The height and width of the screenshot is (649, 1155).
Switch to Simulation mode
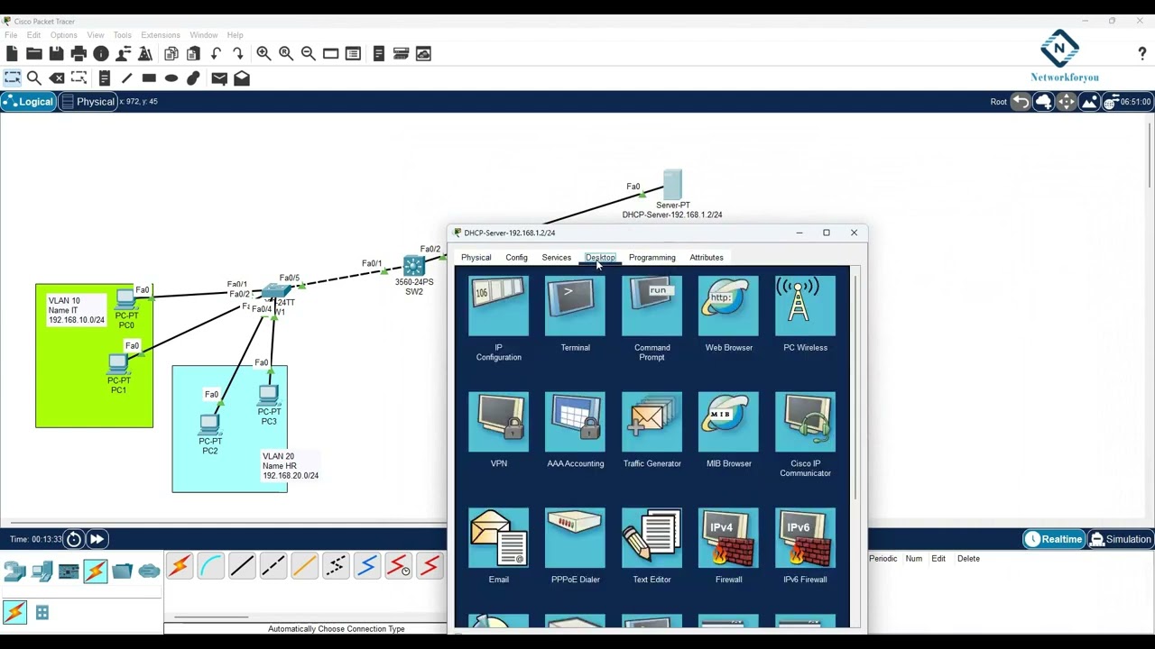1120,539
